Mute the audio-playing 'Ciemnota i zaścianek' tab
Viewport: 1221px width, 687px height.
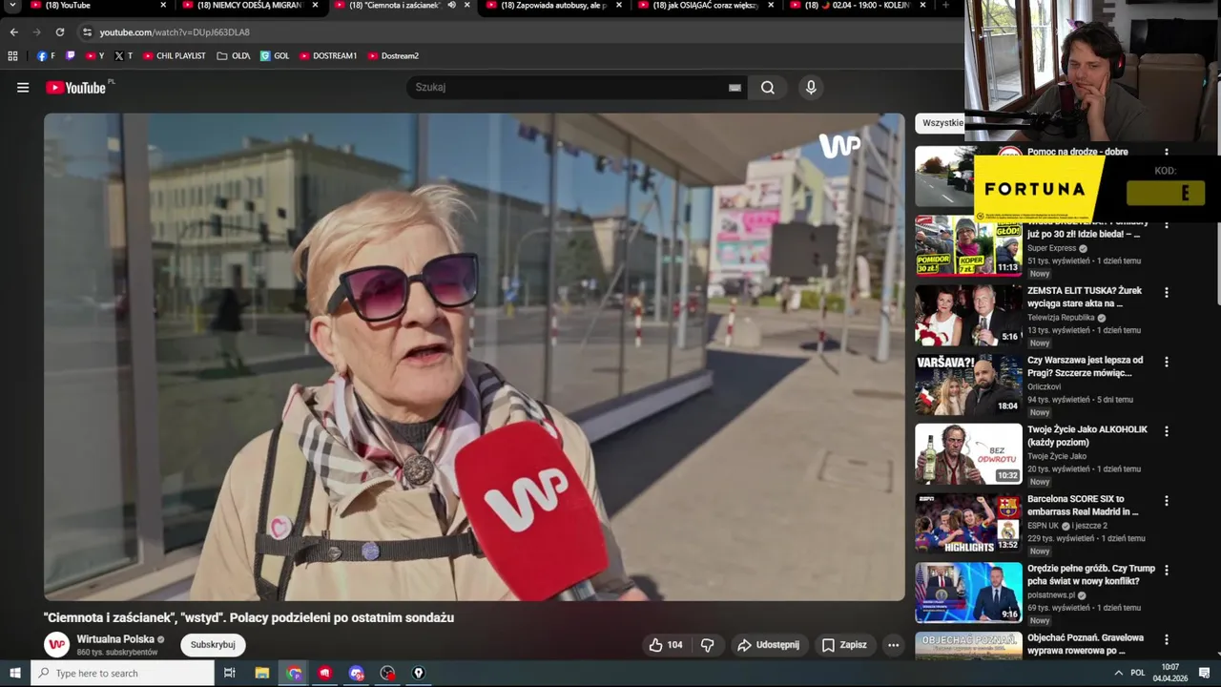452,6
